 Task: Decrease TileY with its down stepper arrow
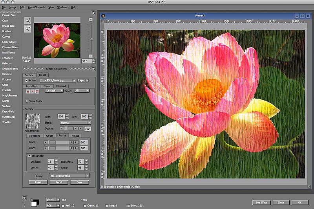coord(90,118)
